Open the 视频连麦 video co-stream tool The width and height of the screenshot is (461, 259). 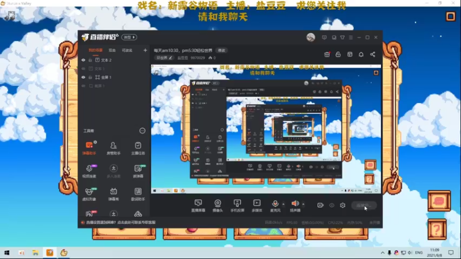89,171
